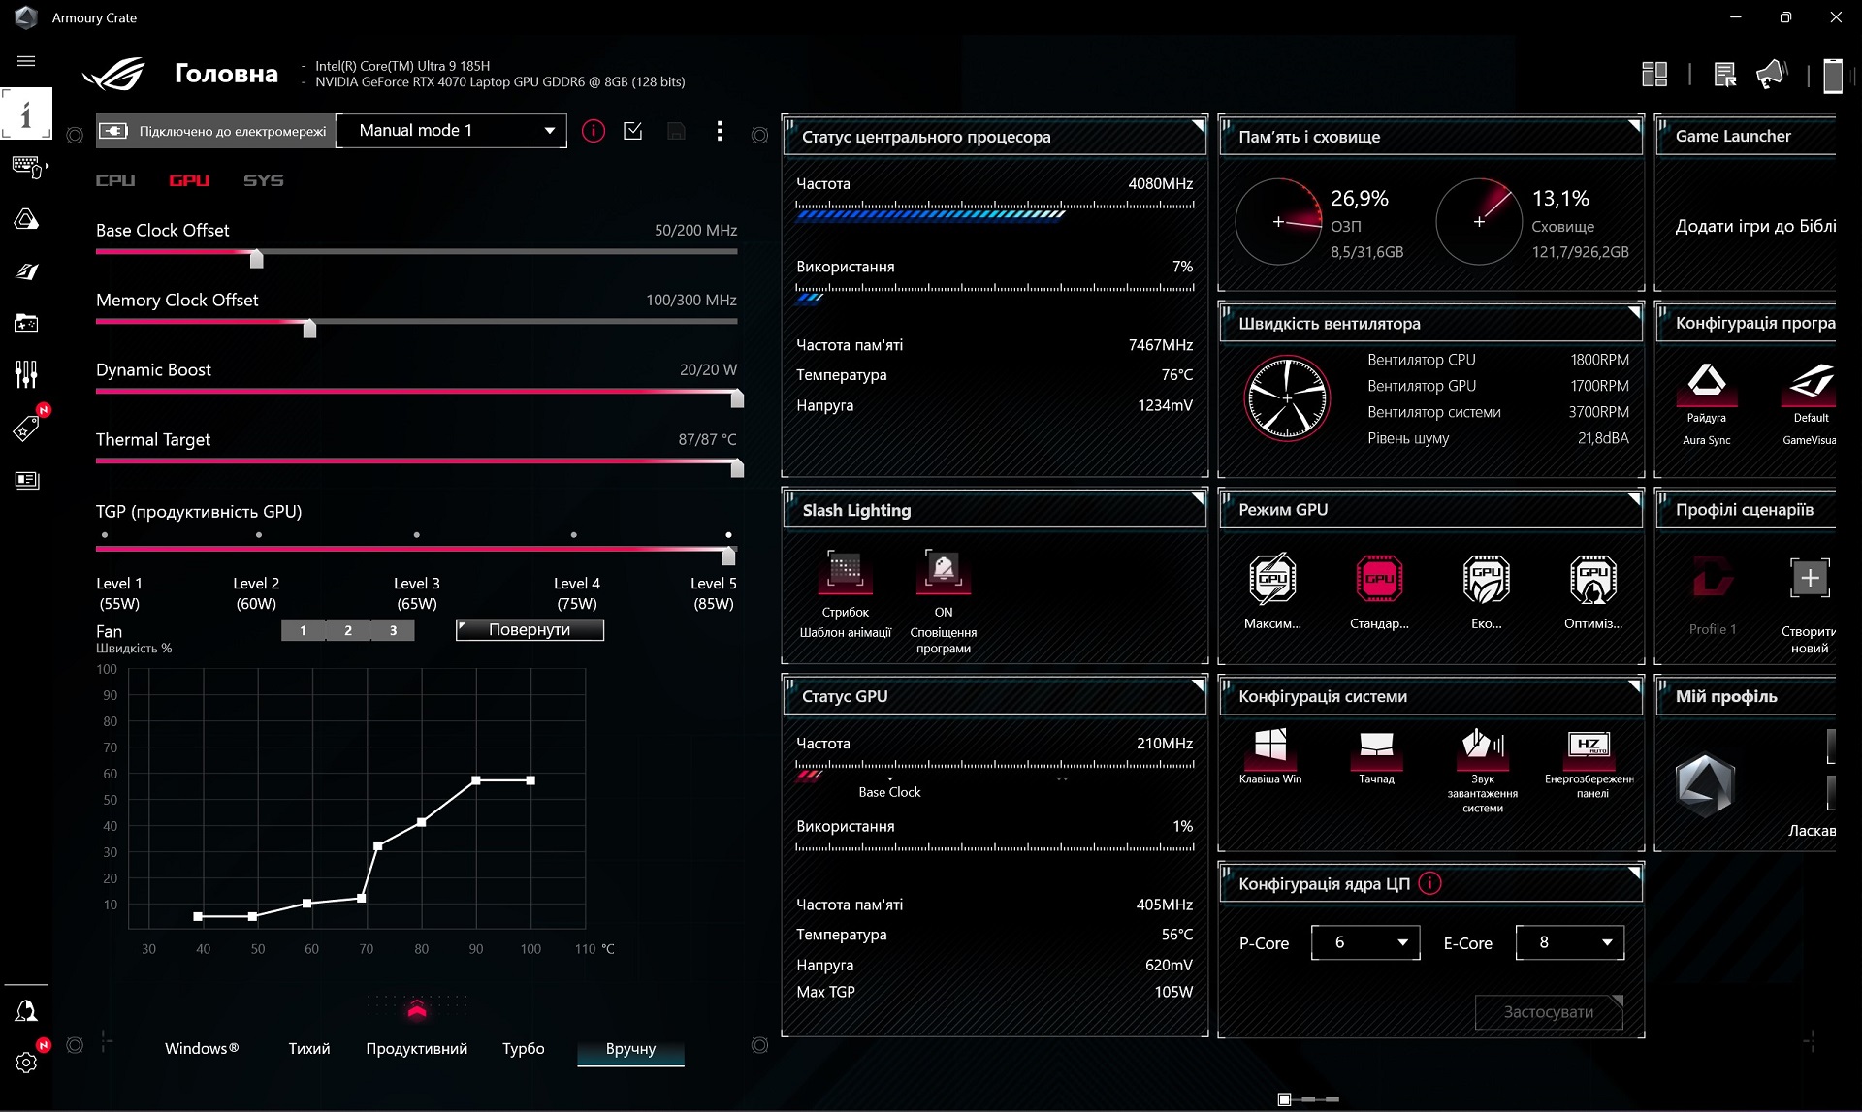
Task: Select the Турбо operating mode
Action: pyautogui.click(x=524, y=1048)
